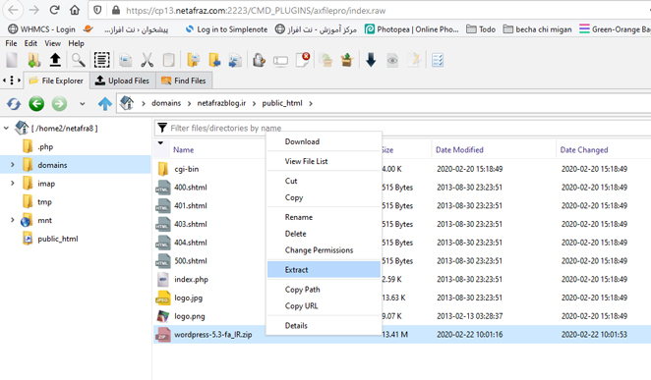
Task: Open the File menu
Action: pyautogui.click(x=11, y=43)
